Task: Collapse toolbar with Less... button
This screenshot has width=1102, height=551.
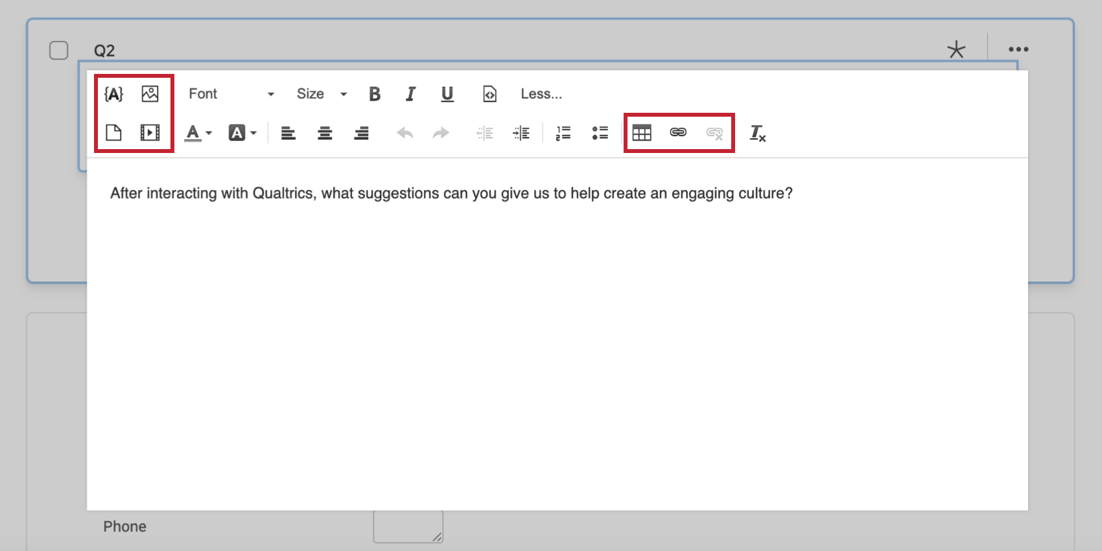Action: (541, 94)
